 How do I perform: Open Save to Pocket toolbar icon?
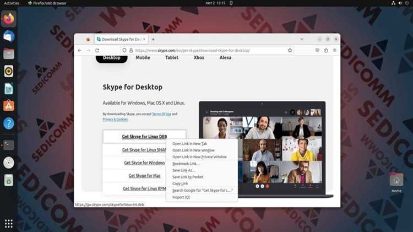(317, 50)
